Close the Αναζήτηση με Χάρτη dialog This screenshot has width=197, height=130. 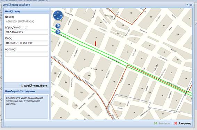(191, 5)
